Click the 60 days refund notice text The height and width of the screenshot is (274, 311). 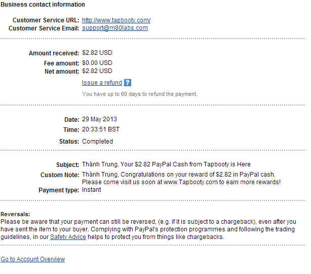click(139, 94)
